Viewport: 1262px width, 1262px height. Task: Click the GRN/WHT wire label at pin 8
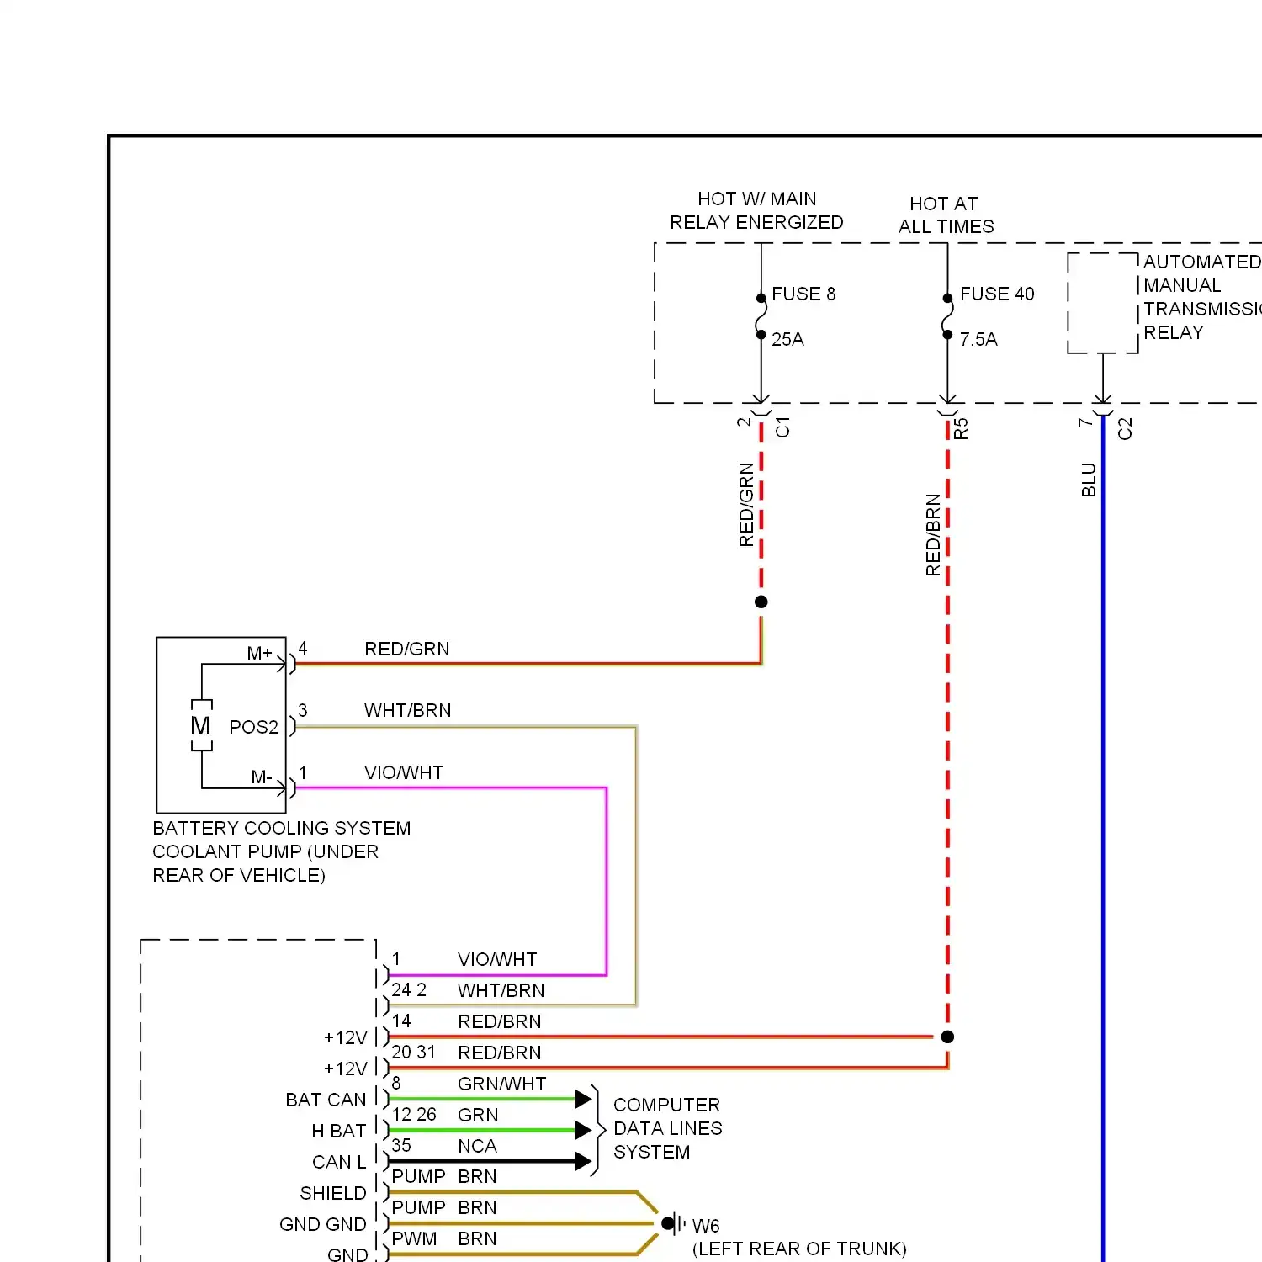click(x=502, y=1084)
